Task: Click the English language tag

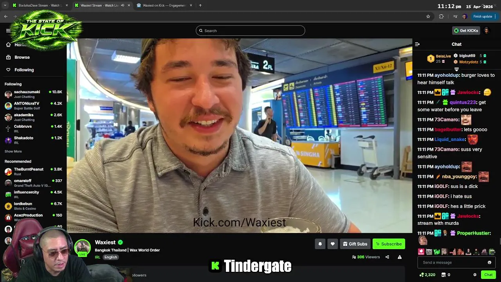Action: click(x=111, y=257)
